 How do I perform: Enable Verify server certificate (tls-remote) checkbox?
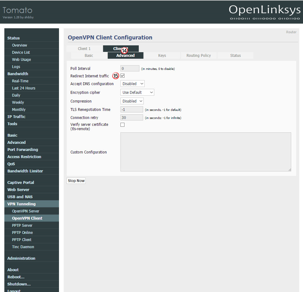pyautogui.click(x=123, y=125)
